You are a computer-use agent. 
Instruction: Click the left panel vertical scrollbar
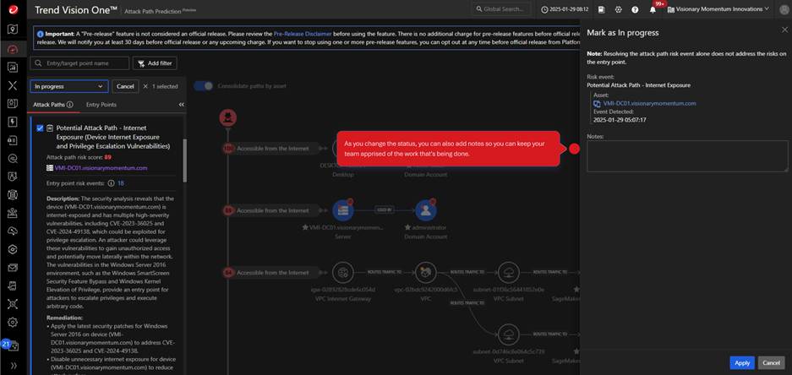(x=185, y=160)
